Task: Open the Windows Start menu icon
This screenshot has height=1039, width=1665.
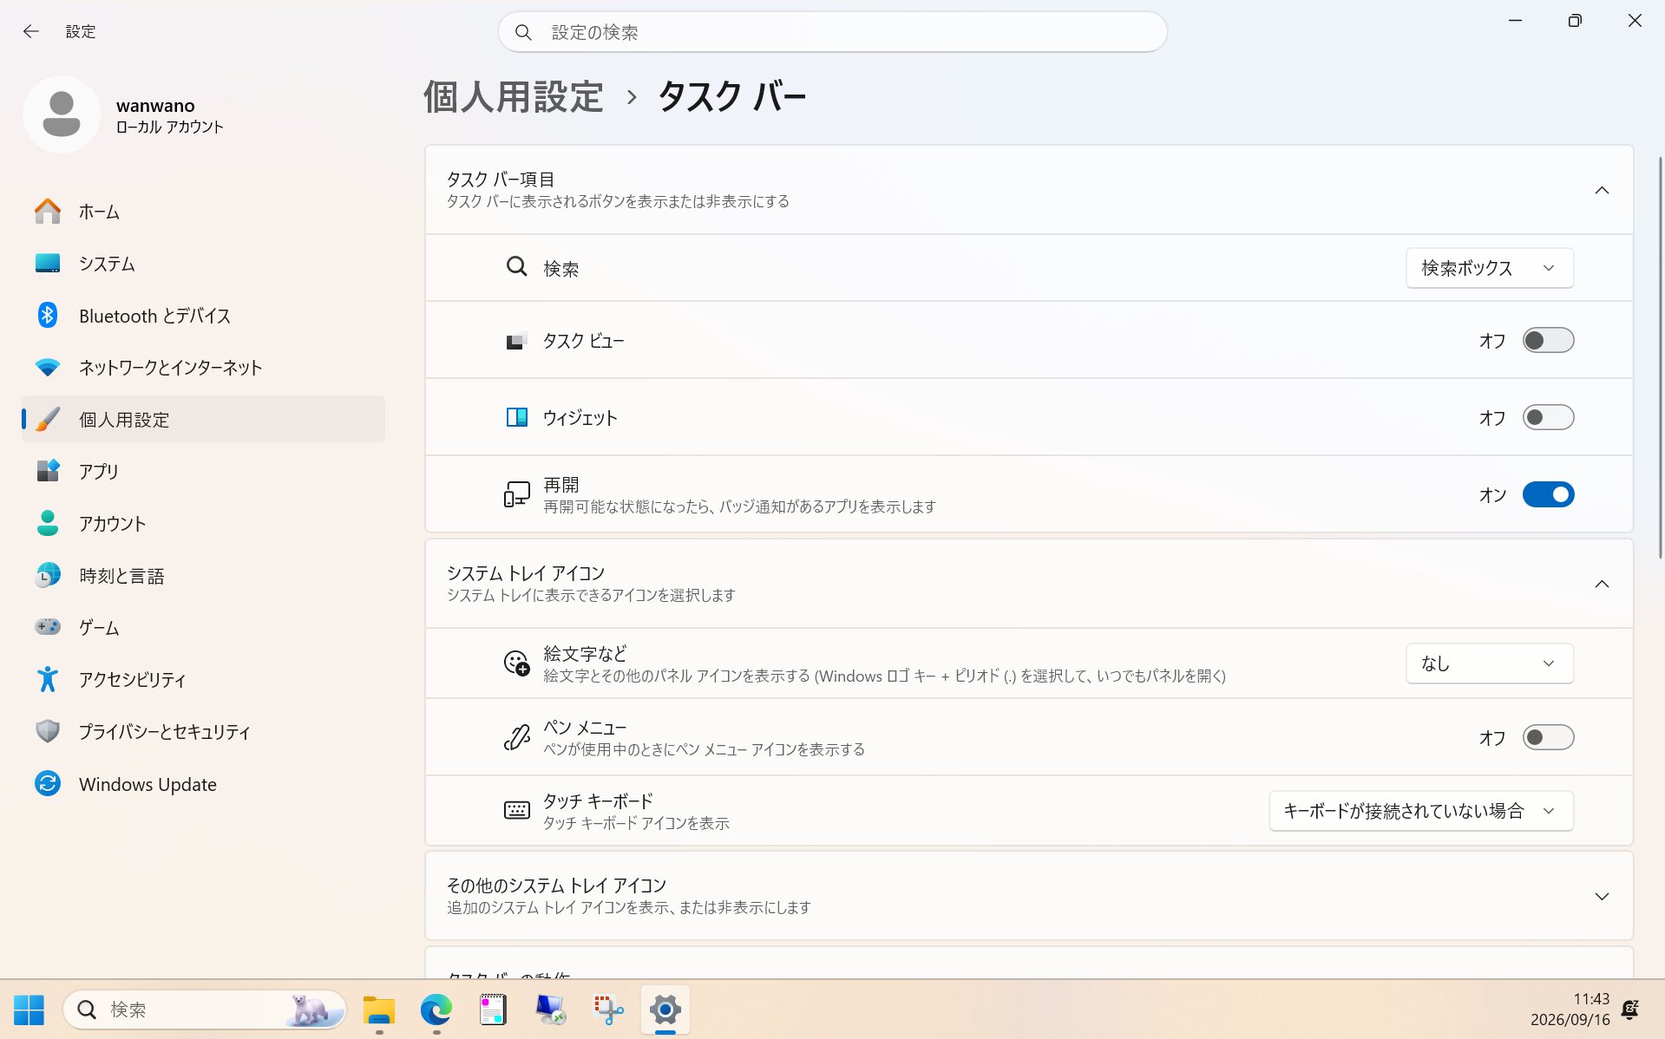Action: [29, 1010]
